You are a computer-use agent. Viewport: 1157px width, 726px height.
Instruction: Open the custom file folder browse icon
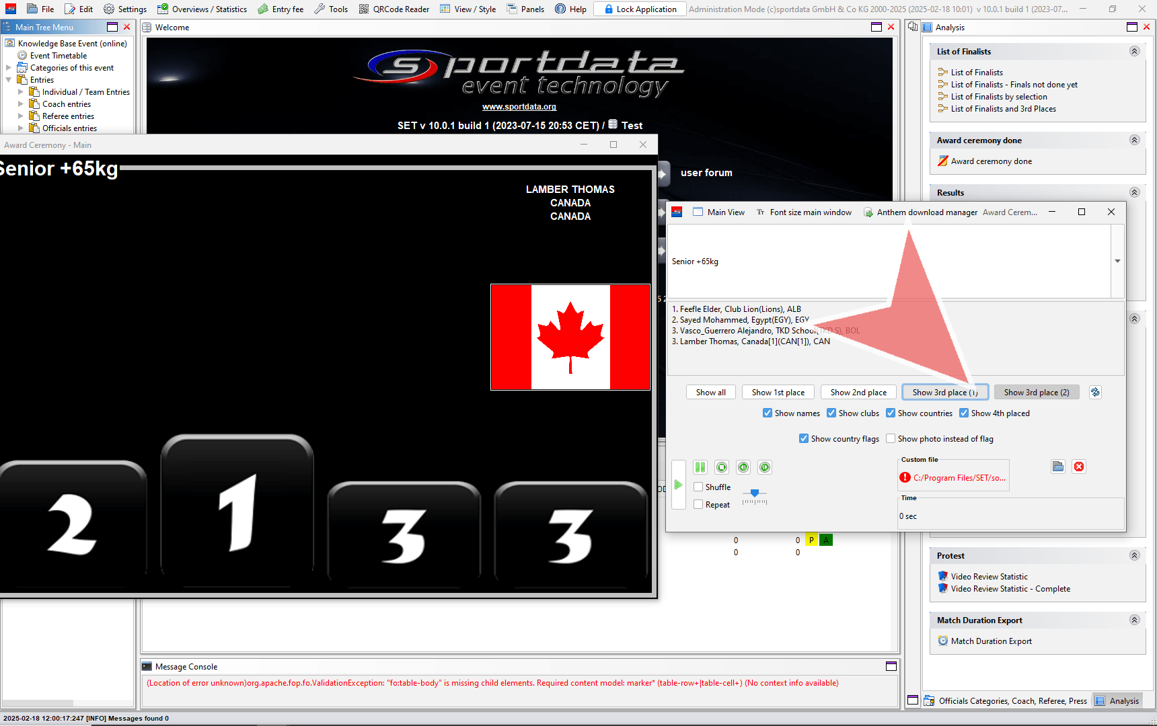1058,467
